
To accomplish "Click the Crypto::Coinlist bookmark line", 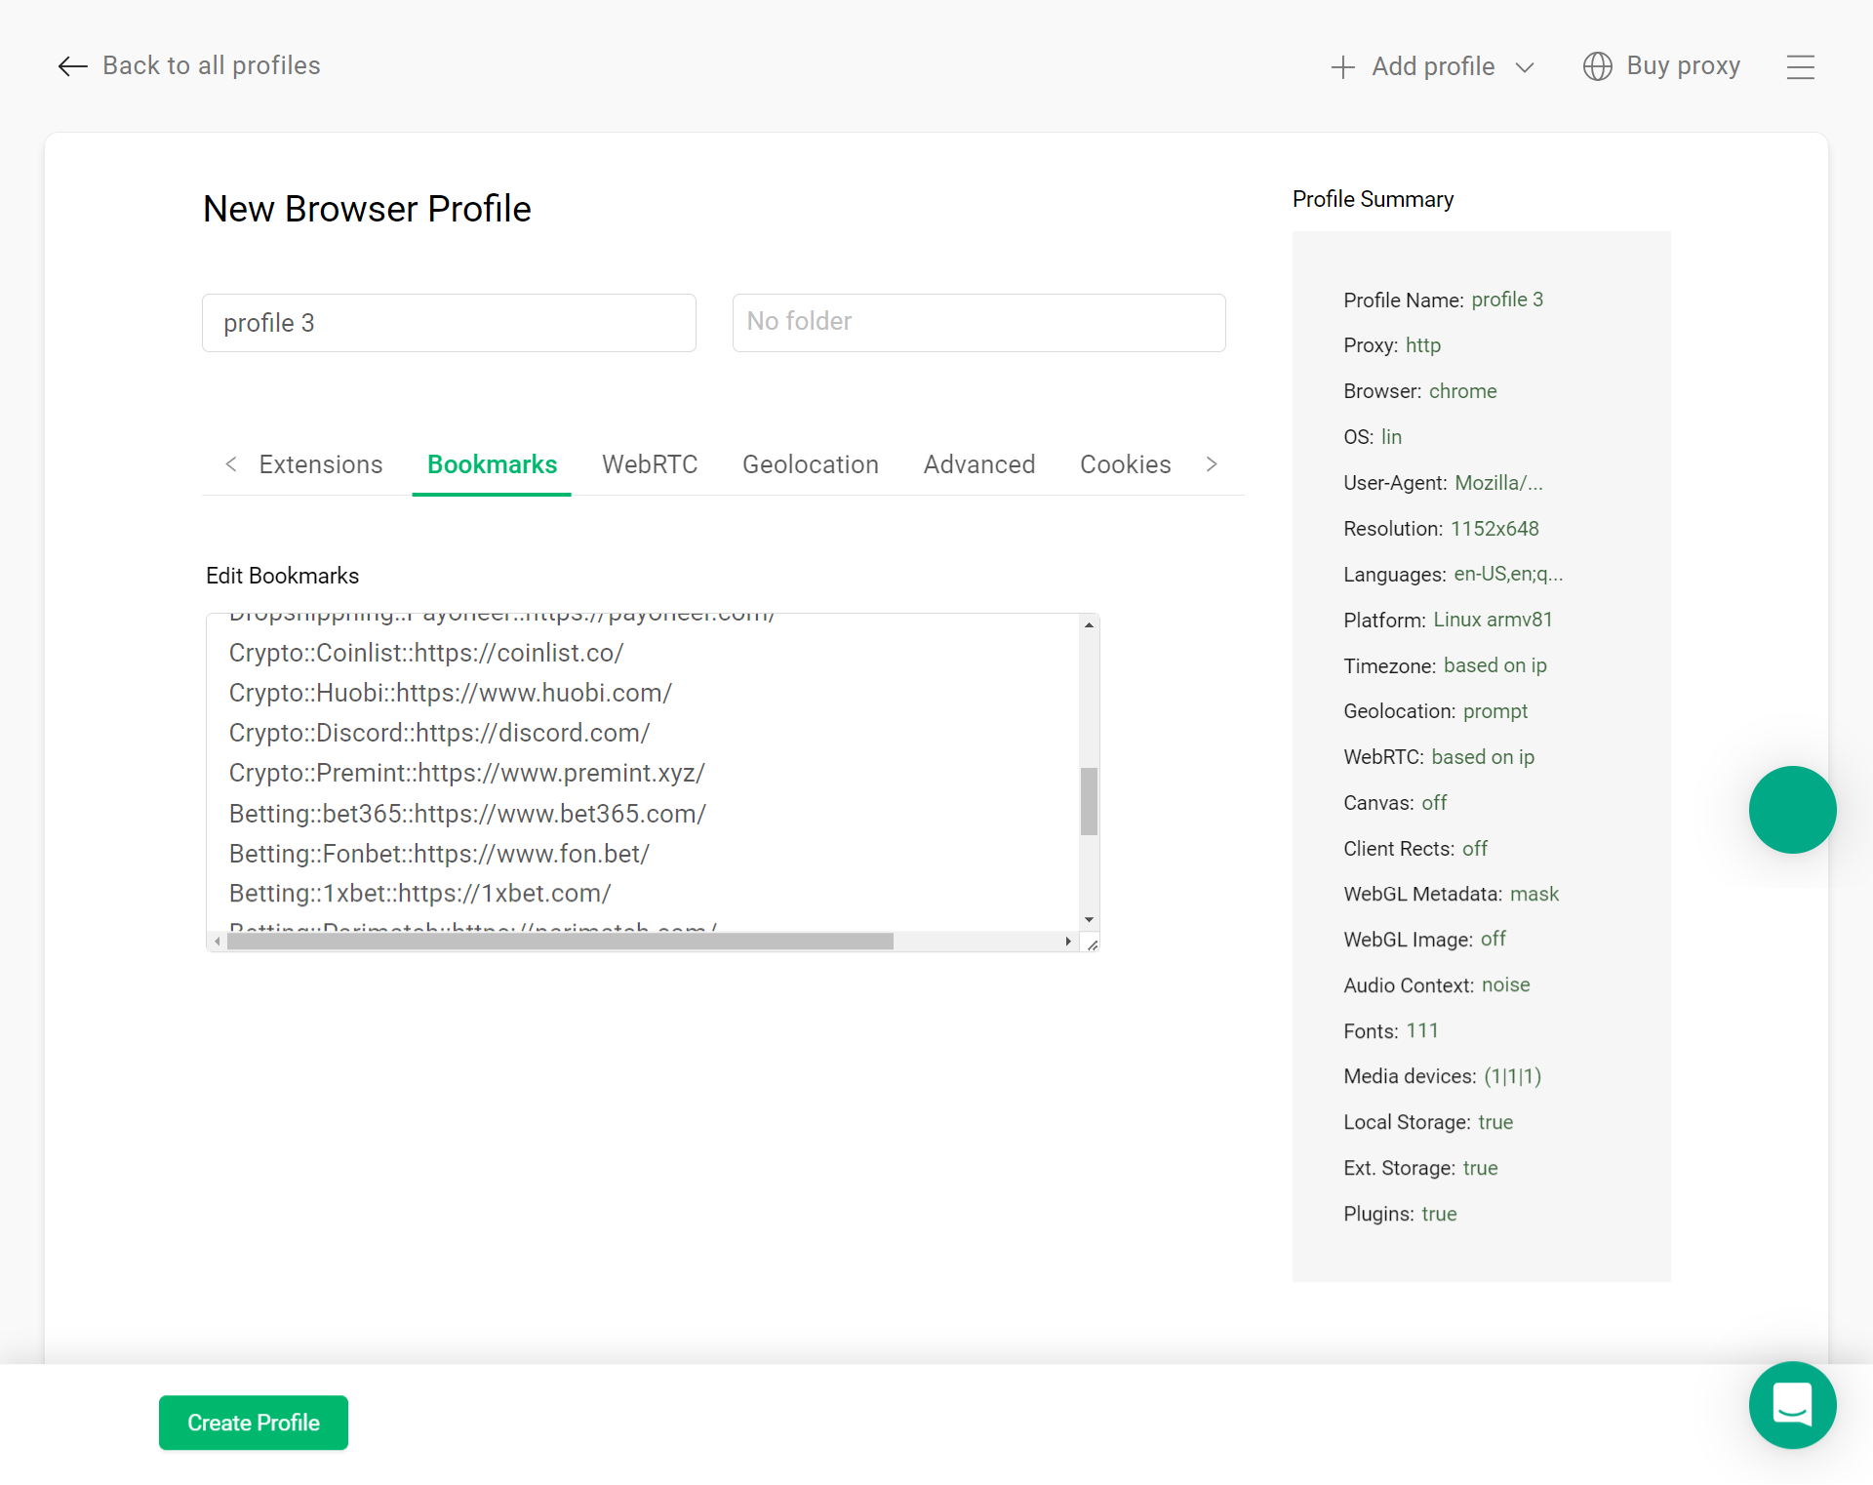I will pyautogui.click(x=426, y=653).
